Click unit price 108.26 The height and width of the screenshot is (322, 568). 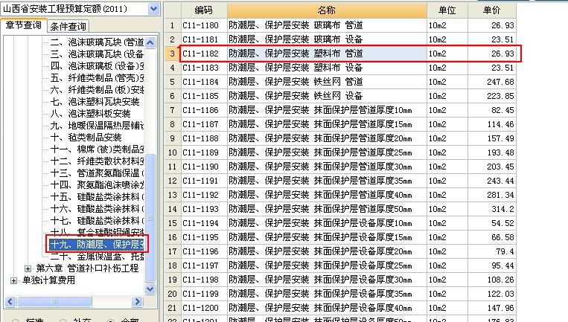tap(492, 280)
